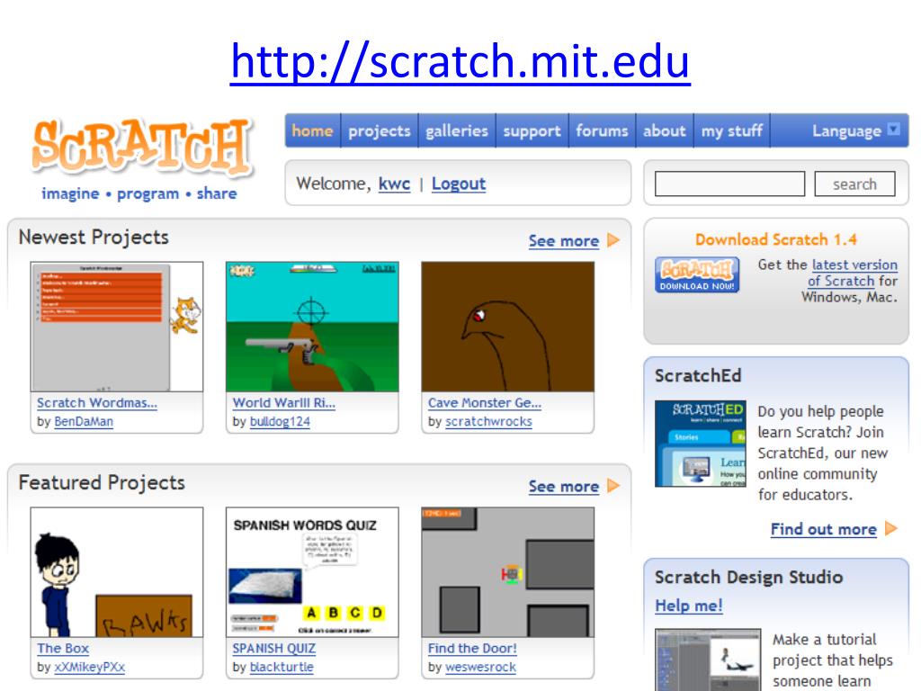Click the Scratch Wordmas... title link

tap(97, 403)
